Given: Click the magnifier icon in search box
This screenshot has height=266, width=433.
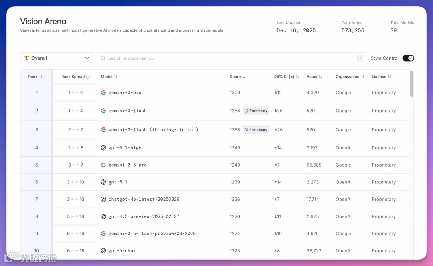Looking at the screenshot, I should (103, 58).
